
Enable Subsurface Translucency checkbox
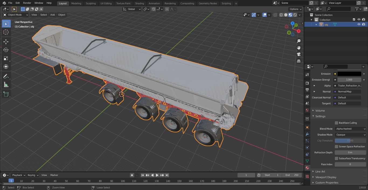click(336, 158)
